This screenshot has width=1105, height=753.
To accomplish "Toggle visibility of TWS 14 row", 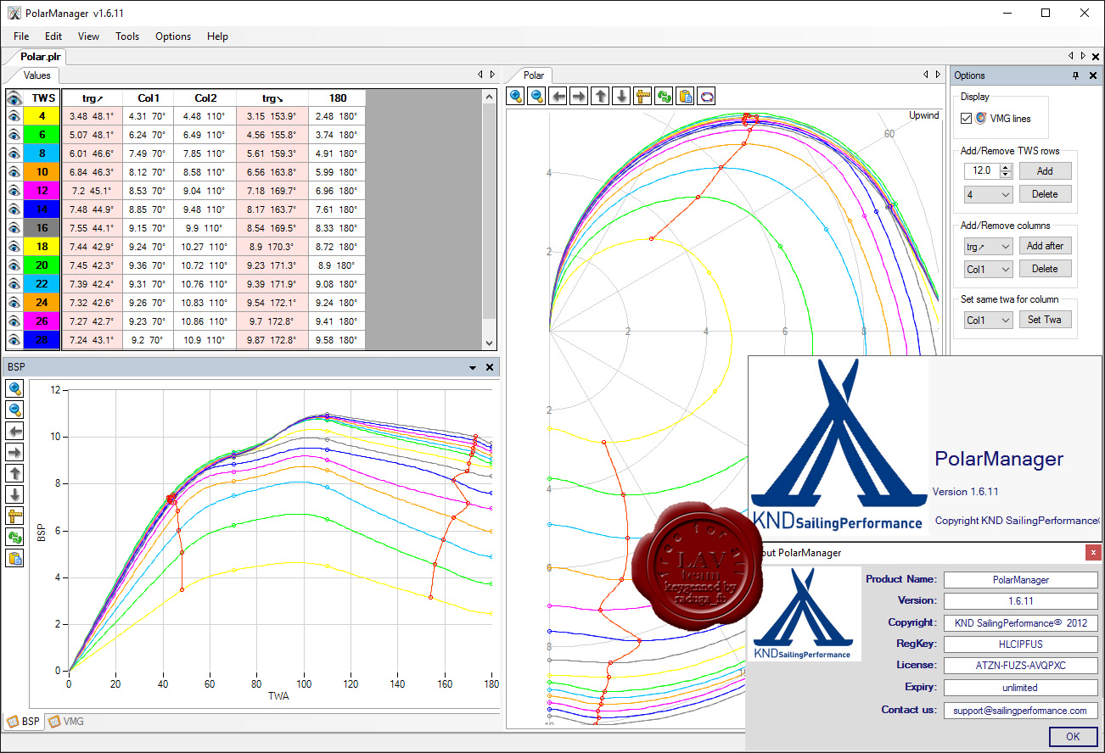I will coord(14,209).
